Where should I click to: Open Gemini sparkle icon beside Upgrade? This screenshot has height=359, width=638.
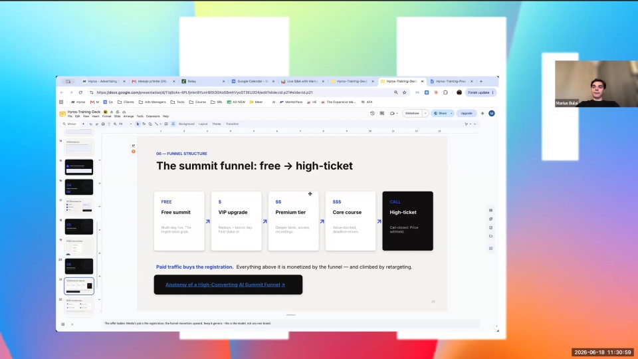click(x=482, y=114)
